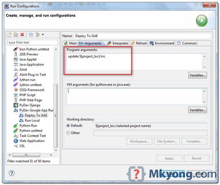Click the Jython unittest icon

coord(16,85)
